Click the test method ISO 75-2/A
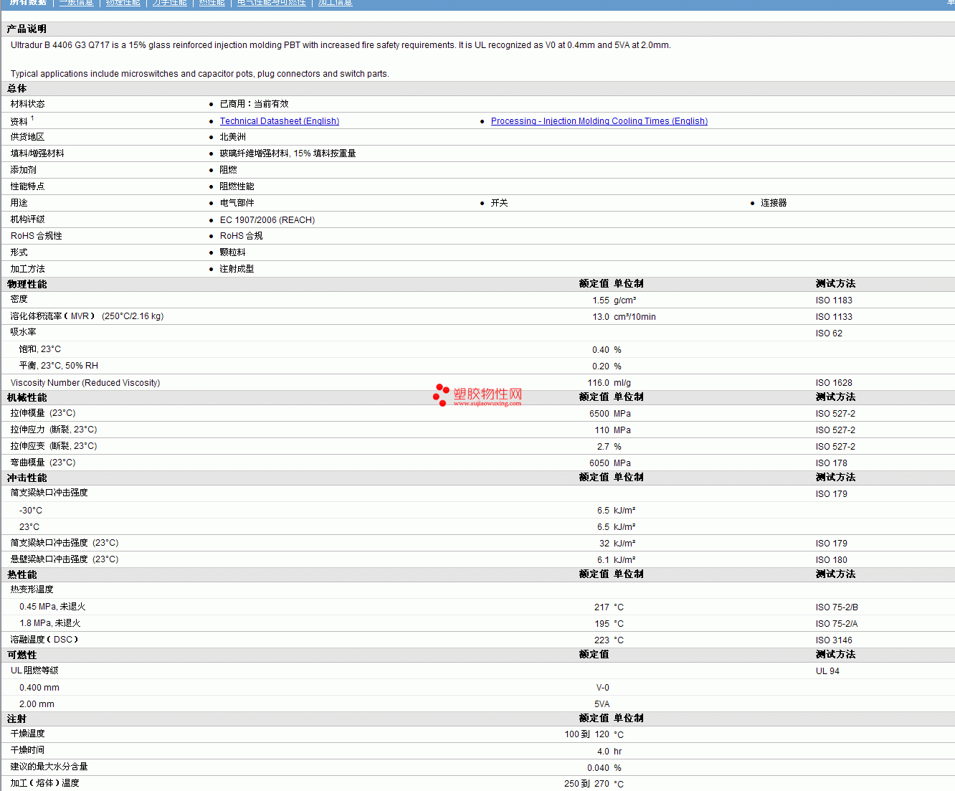 [x=837, y=624]
